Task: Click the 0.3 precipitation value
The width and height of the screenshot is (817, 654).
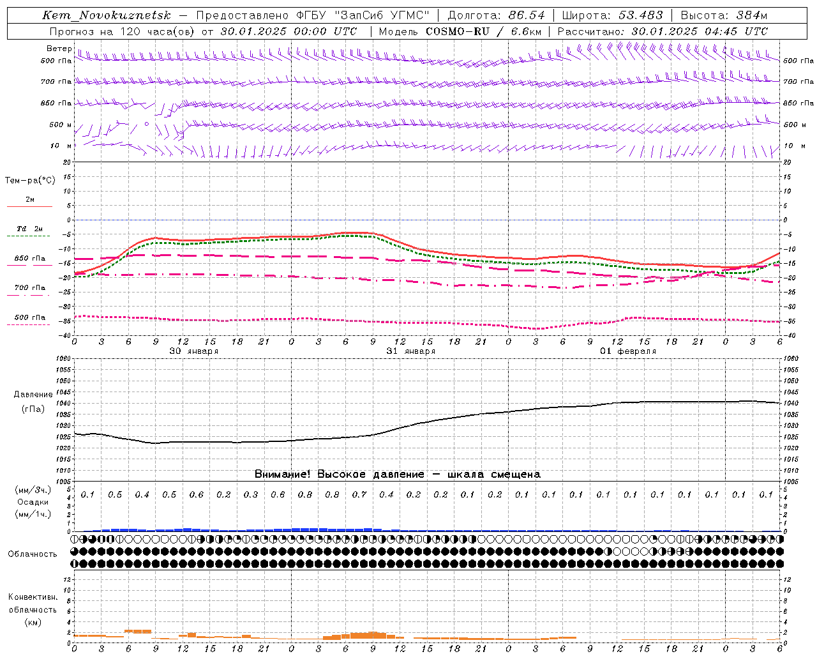Action: click(x=251, y=494)
